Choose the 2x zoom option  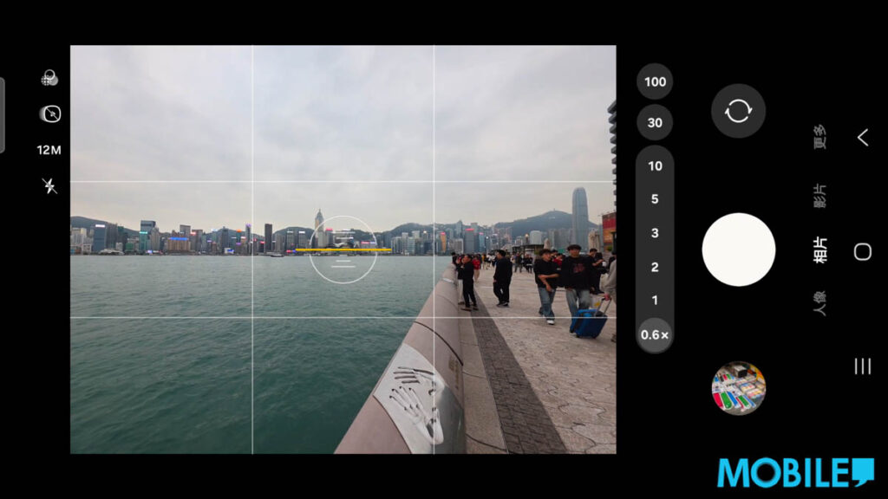655,267
